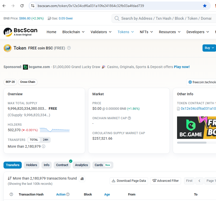Follow the 'Play now!' sponsored link
Image resolution: width=216 pixels, height=201 pixels.
coord(182,67)
